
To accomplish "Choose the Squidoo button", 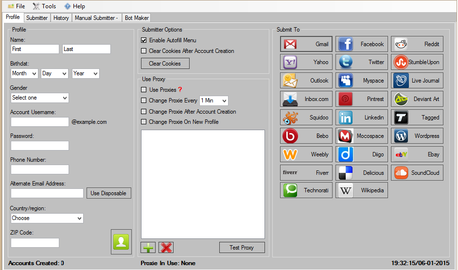I will tap(306, 118).
